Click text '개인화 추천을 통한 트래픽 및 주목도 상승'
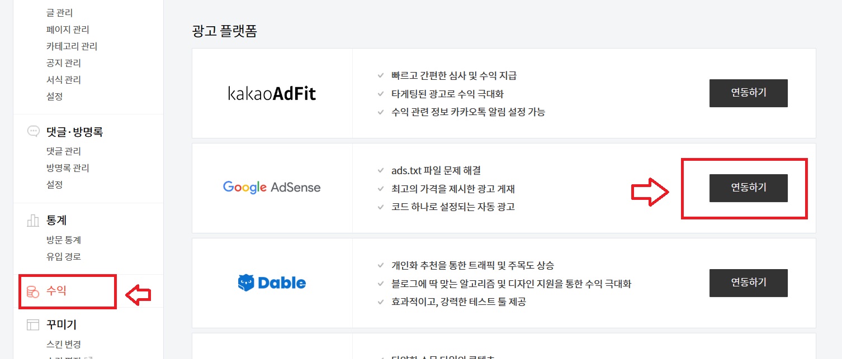 [473, 265]
